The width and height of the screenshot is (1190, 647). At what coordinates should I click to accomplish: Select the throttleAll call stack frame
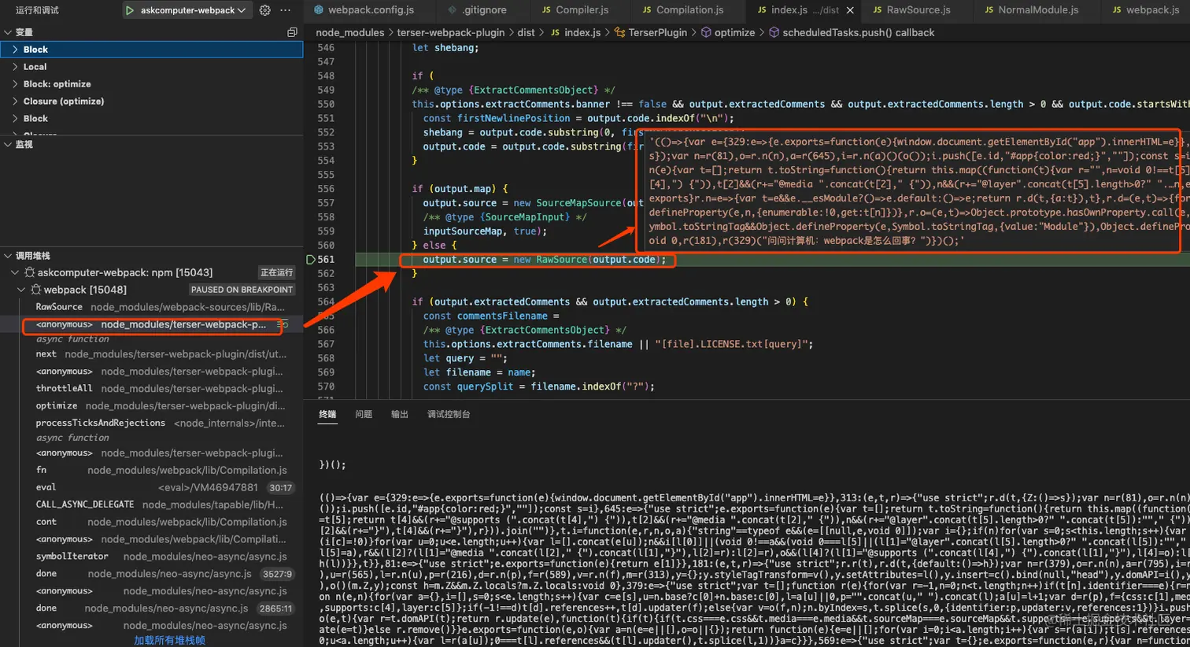[64, 389]
